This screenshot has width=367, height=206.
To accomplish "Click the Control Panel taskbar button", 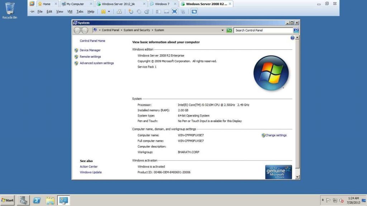I will click(63, 200).
